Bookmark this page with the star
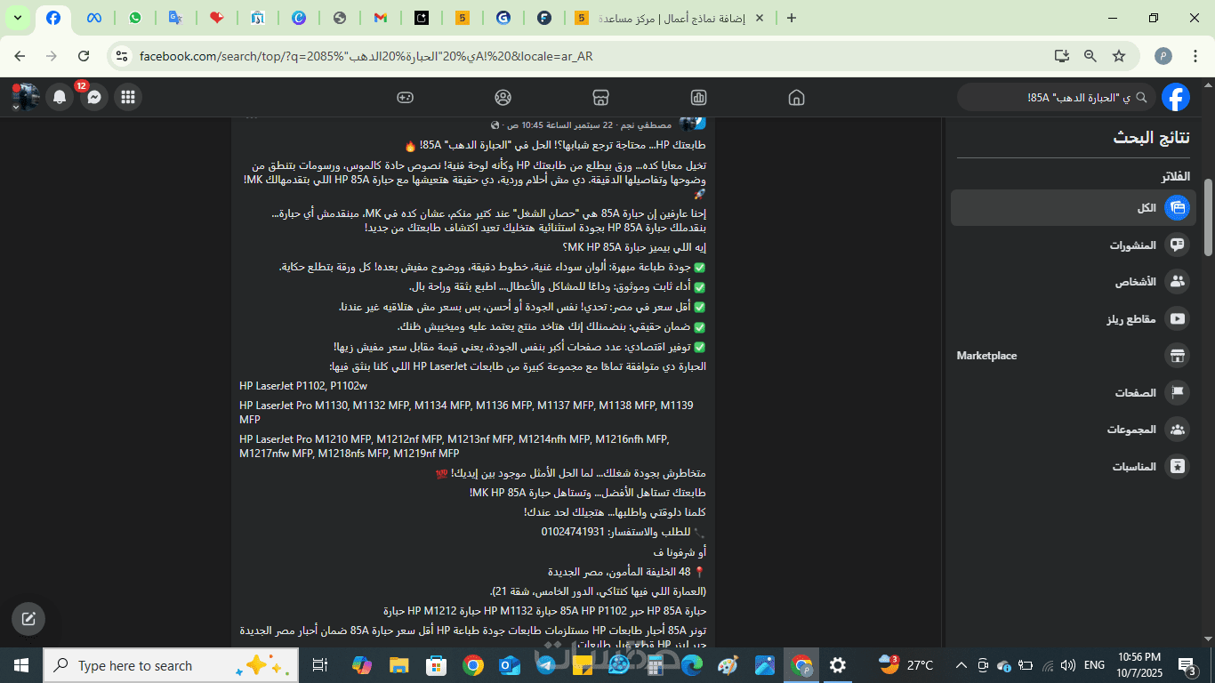The width and height of the screenshot is (1215, 683). [x=1119, y=56]
